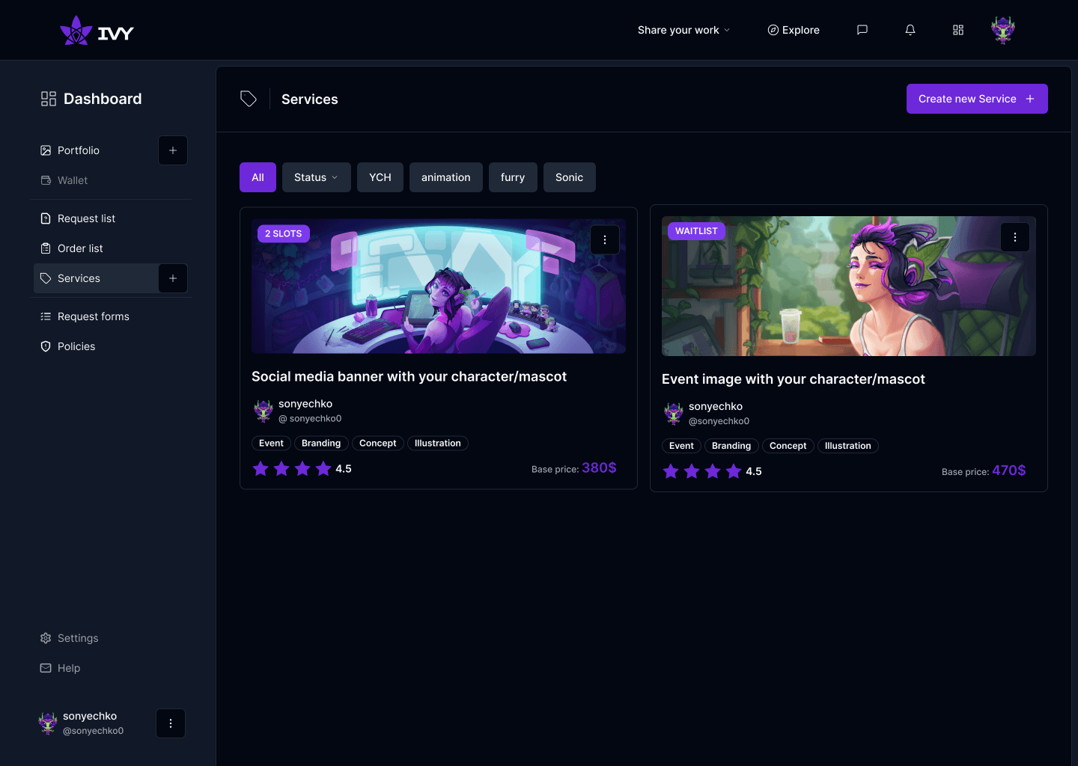Image resolution: width=1078 pixels, height=766 pixels.
Task: Filter services by animation
Action: (446, 177)
